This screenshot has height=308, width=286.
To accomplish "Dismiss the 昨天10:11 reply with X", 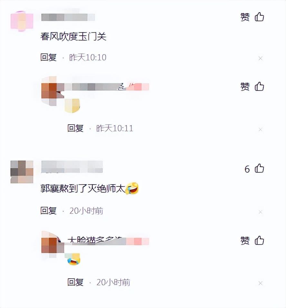I will (261, 130).
